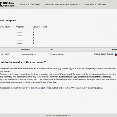Click Privatus Limited 2021 footer text
Image resolution: width=117 pixels, height=117 pixels.
64,116
